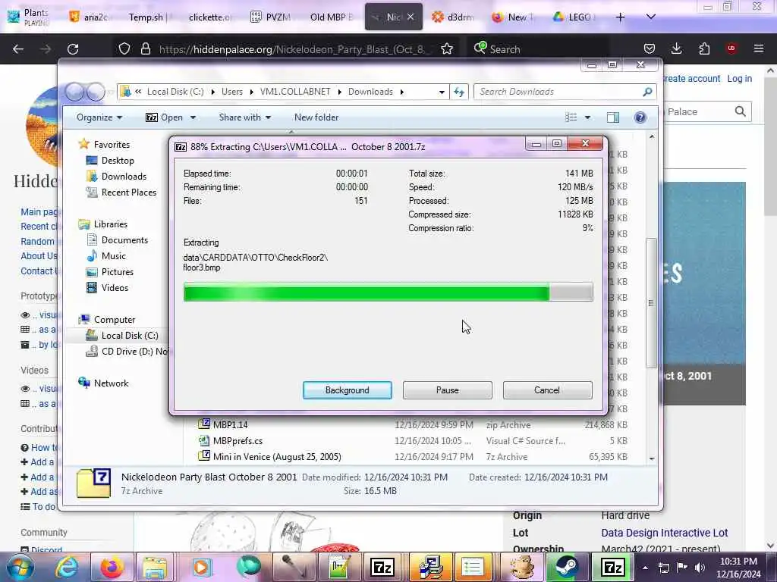777x582 pixels.
Task: Click Search Downloads field
Action: coord(565,92)
